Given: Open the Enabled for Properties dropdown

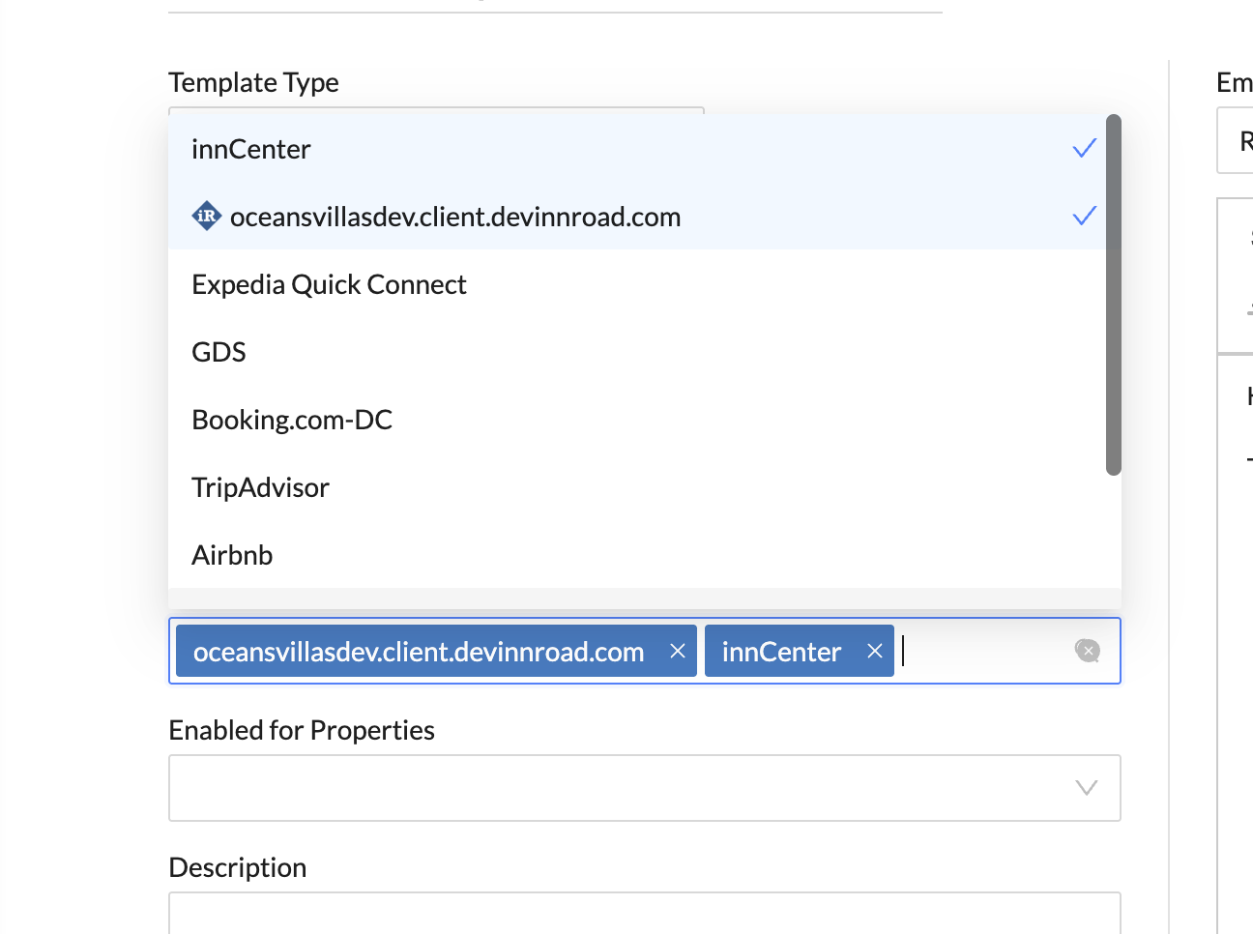Looking at the screenshot, I should (x=645, y=788).
